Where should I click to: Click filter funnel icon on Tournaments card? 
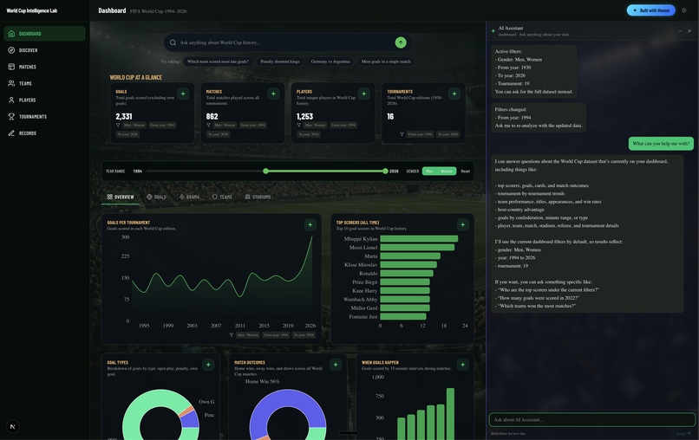click(x=402, y=134)
